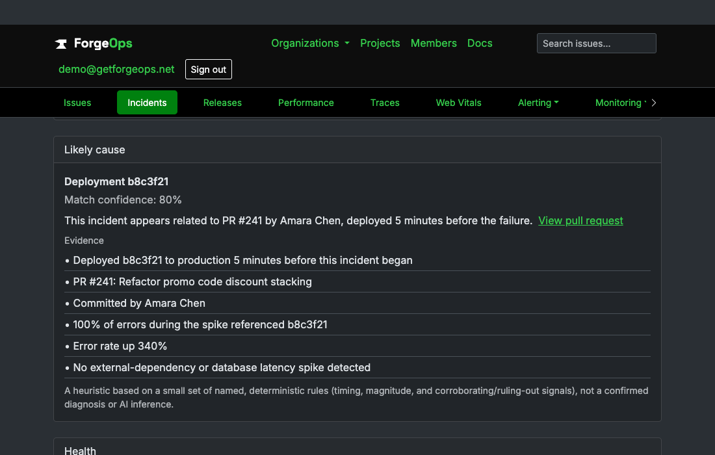Open the demo@getforgeops.net account link
Viewport: 715px width, 455px height.
(116, 70)
